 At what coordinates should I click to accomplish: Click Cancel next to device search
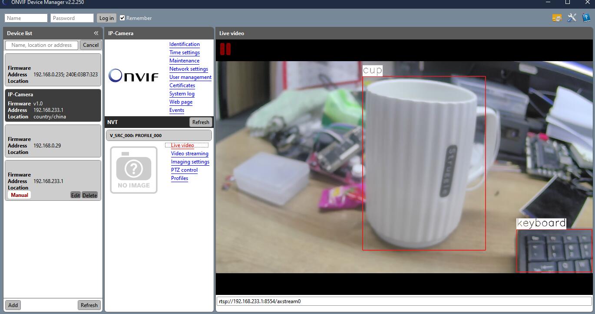91,45
